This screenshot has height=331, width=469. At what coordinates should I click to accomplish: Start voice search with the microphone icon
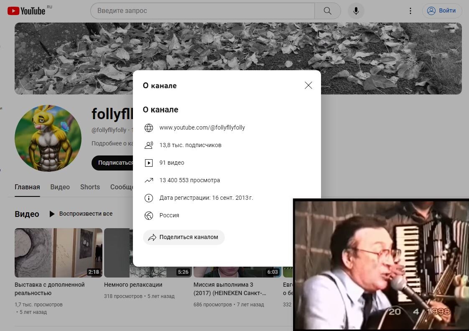(356, 11)
